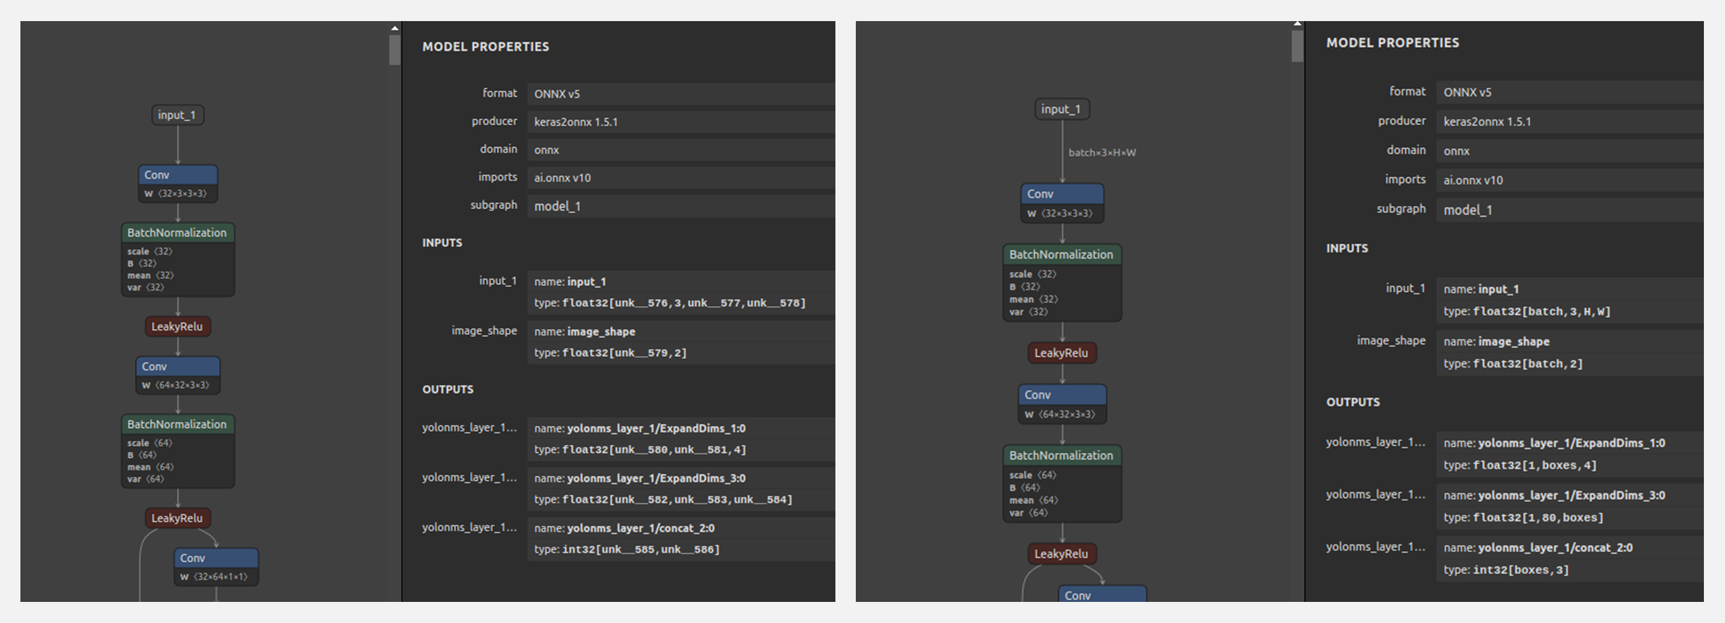The width and height of the screenshot is (1725, 623).
Task: Click imports field ai.onnx v10, left panel
Action: click(x=681, y=178)
